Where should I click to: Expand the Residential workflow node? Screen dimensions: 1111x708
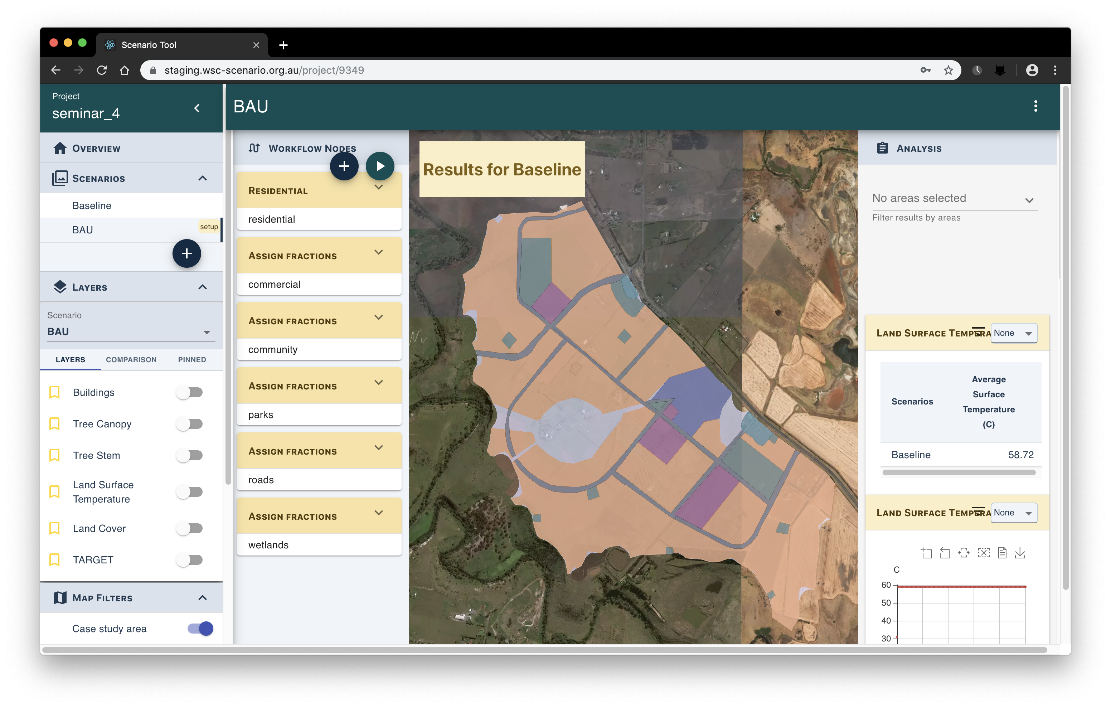click(379, 188)
